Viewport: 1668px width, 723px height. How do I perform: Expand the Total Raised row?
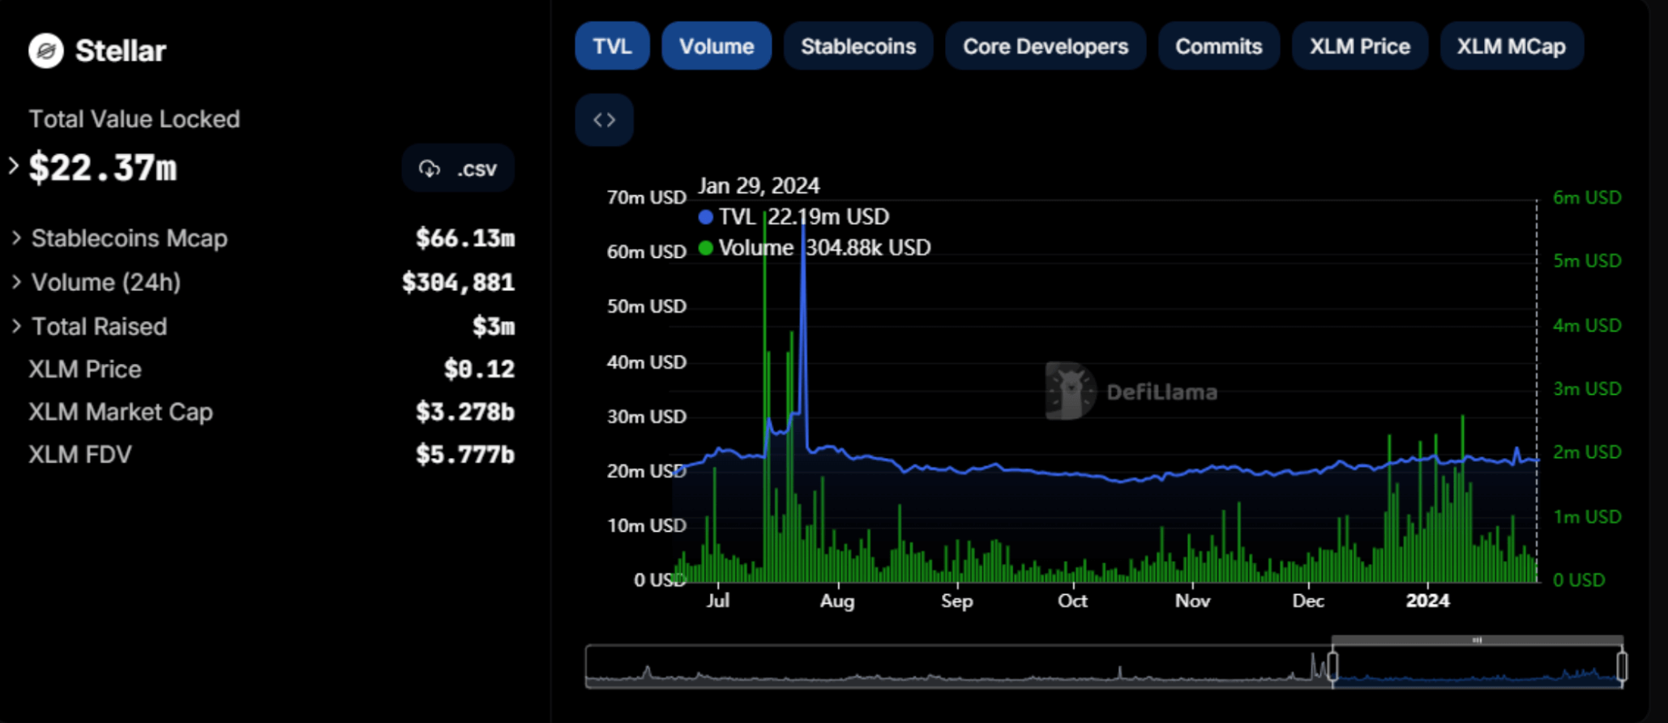[x=16, y=326]
